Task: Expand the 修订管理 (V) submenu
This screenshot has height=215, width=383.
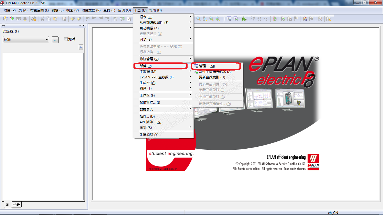Action: point(163,59)
